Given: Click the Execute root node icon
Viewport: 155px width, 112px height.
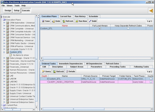Looking at the screenshot, I should (x=2, y=17).
